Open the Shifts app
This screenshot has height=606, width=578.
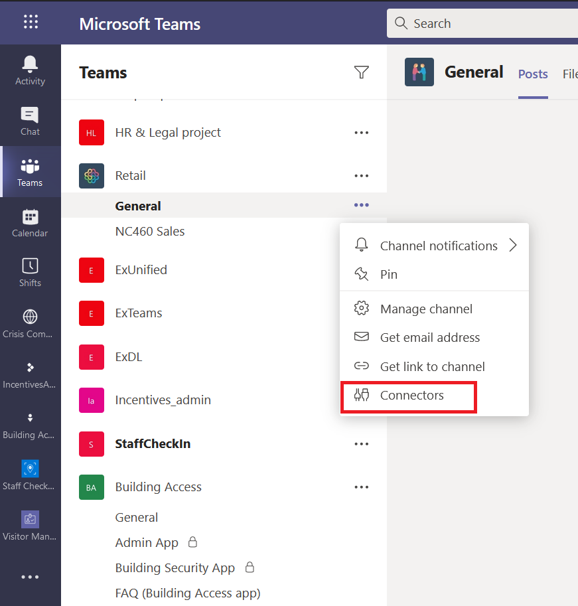point(30,271)
